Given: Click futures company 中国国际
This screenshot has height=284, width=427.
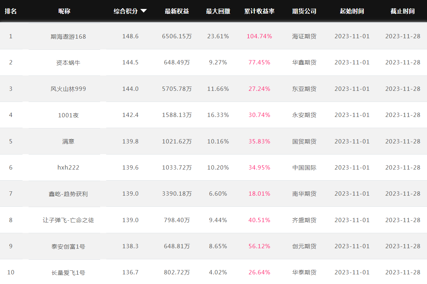Looking at the screenshot, I should (x=304, y=167).
